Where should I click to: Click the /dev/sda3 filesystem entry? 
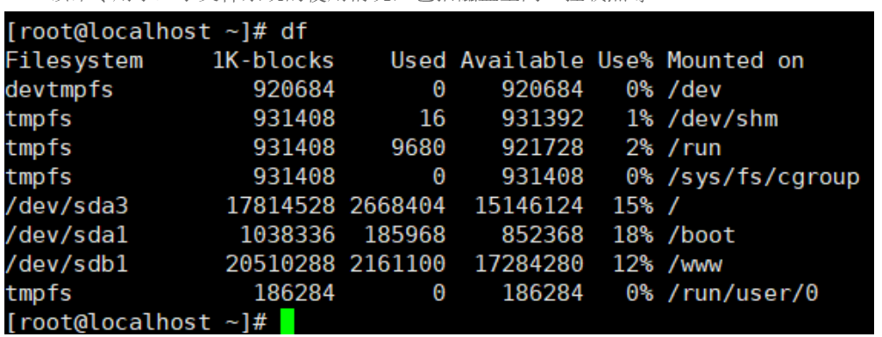(67, 206)
